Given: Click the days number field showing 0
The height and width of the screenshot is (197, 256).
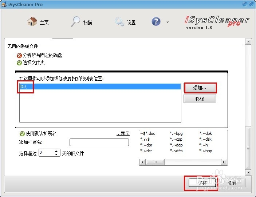Looking at the screenshot, I should click(46, 153).
